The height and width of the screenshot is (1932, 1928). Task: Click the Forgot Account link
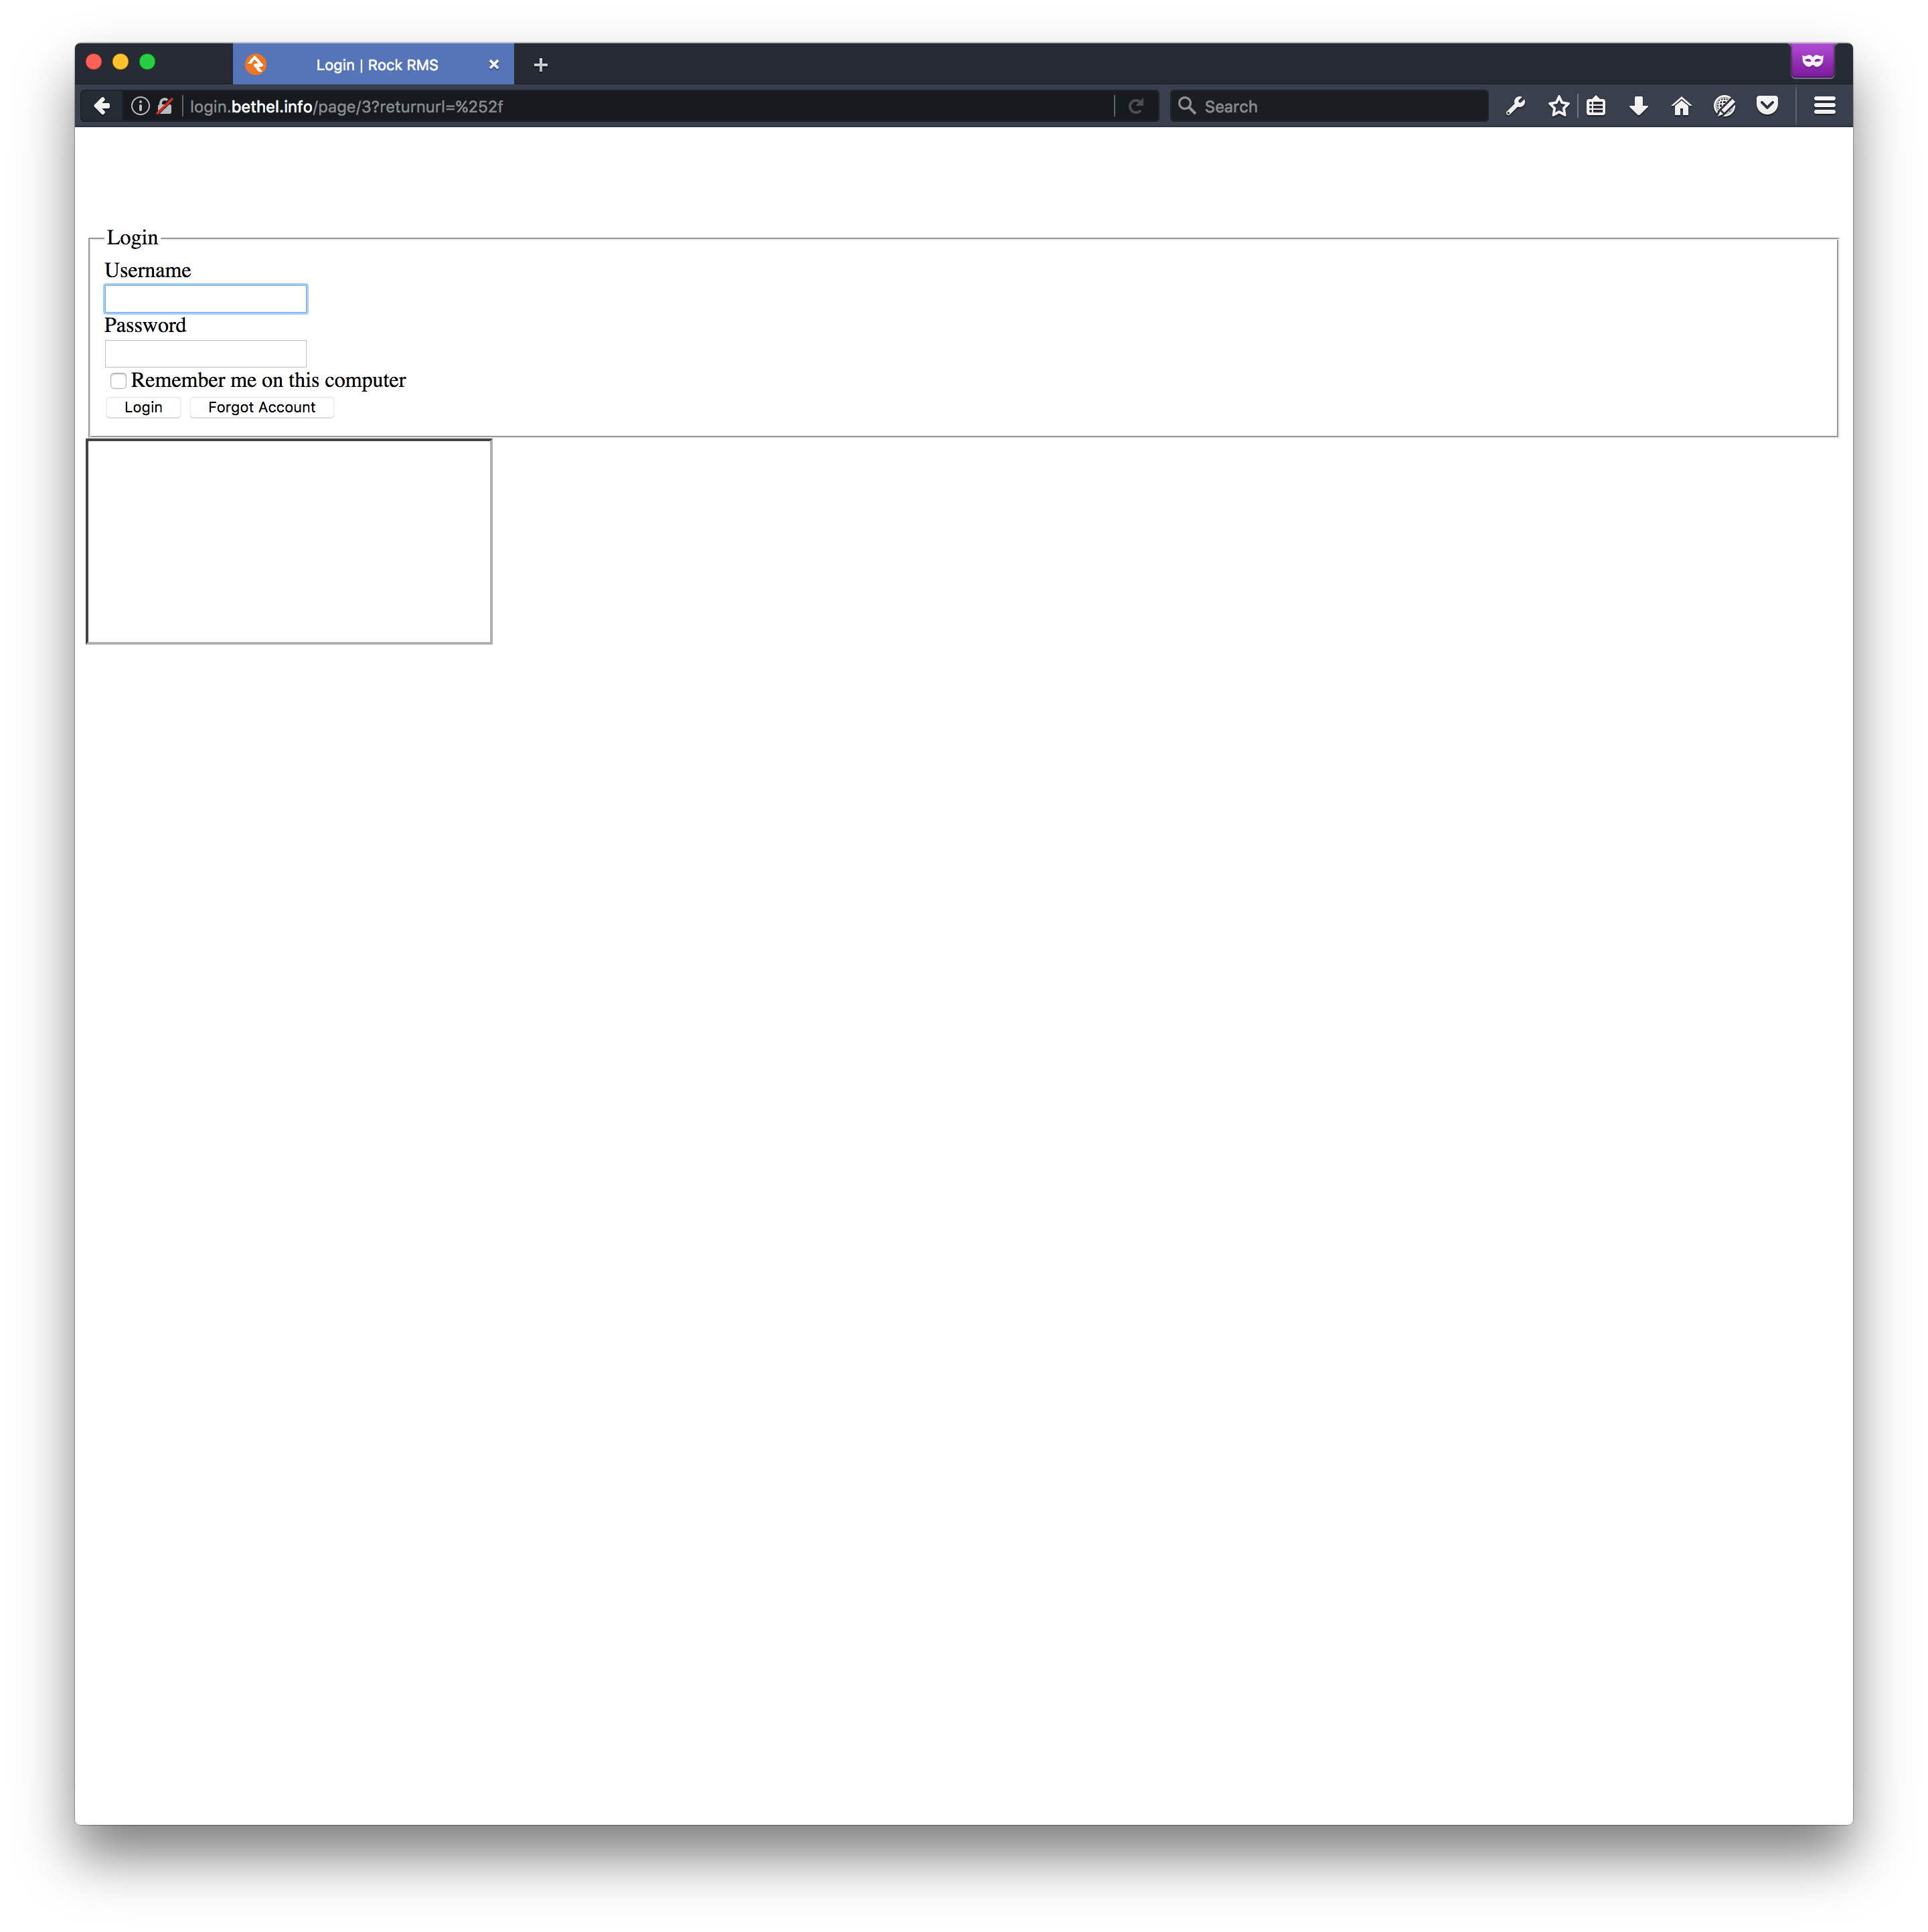261,406
